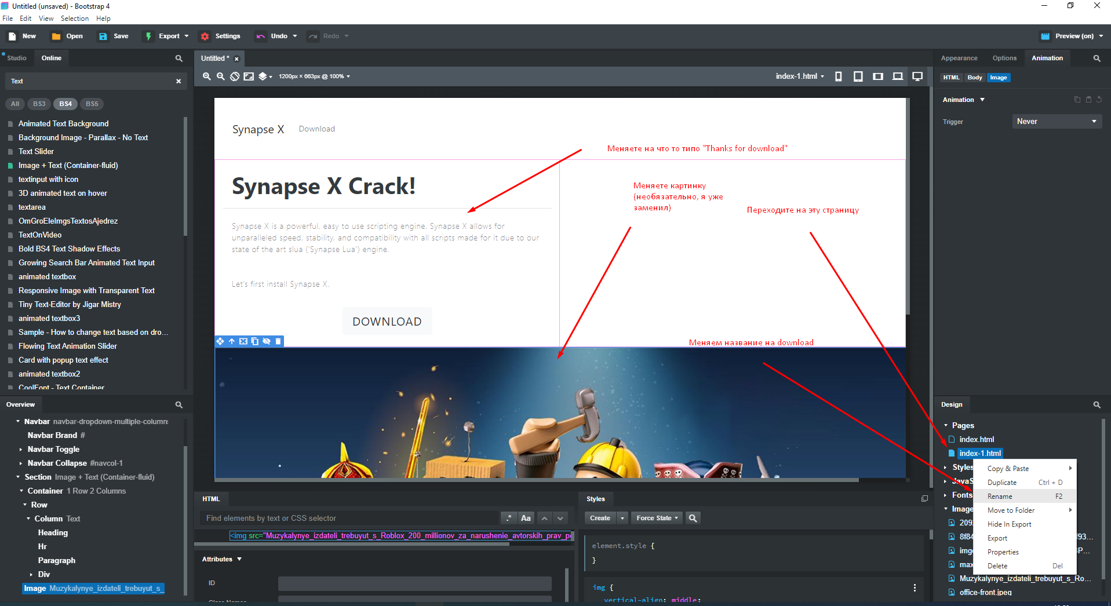Screen dimensions: 1111x606
Task: Clear the Text search field
Action: [179, 81]
